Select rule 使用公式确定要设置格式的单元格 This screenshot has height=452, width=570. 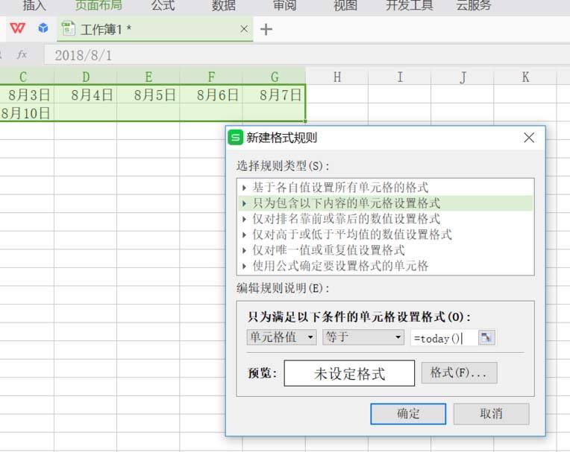[x=386, y=266]
